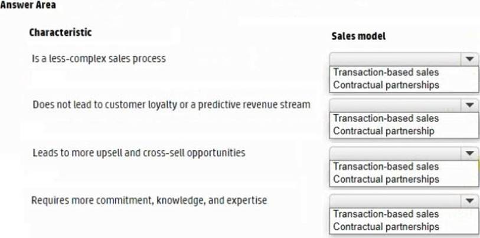Choose Contractual partnerships for less-complex sales process
480x238 pixels.
pyautogui.click(x=386, y=85)
